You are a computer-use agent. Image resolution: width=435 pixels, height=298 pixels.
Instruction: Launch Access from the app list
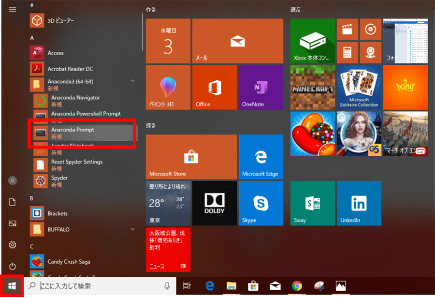83,53
